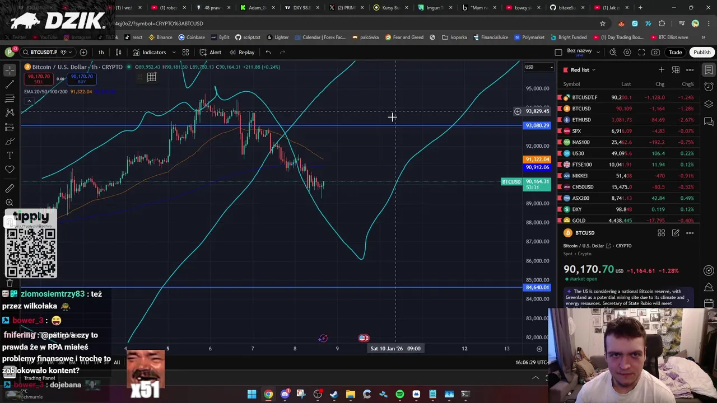Click the layout square icon next to Bez nazwy
This screenshot has width=717, height=403.
558,52
